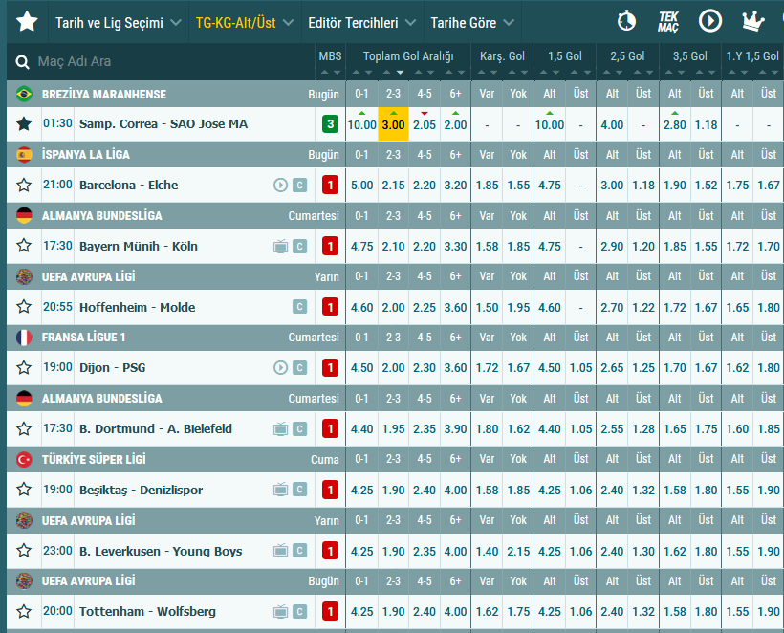Sort by Karş. Gol Var ascending arrow
Image resolution: width=784 pixels, height=633 pixels.
coord(481,73)
